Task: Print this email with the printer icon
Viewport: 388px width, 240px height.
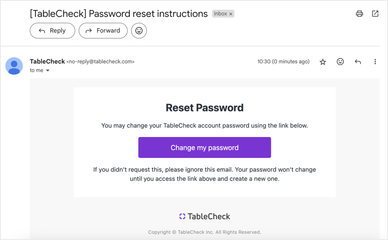Action: 359,14
